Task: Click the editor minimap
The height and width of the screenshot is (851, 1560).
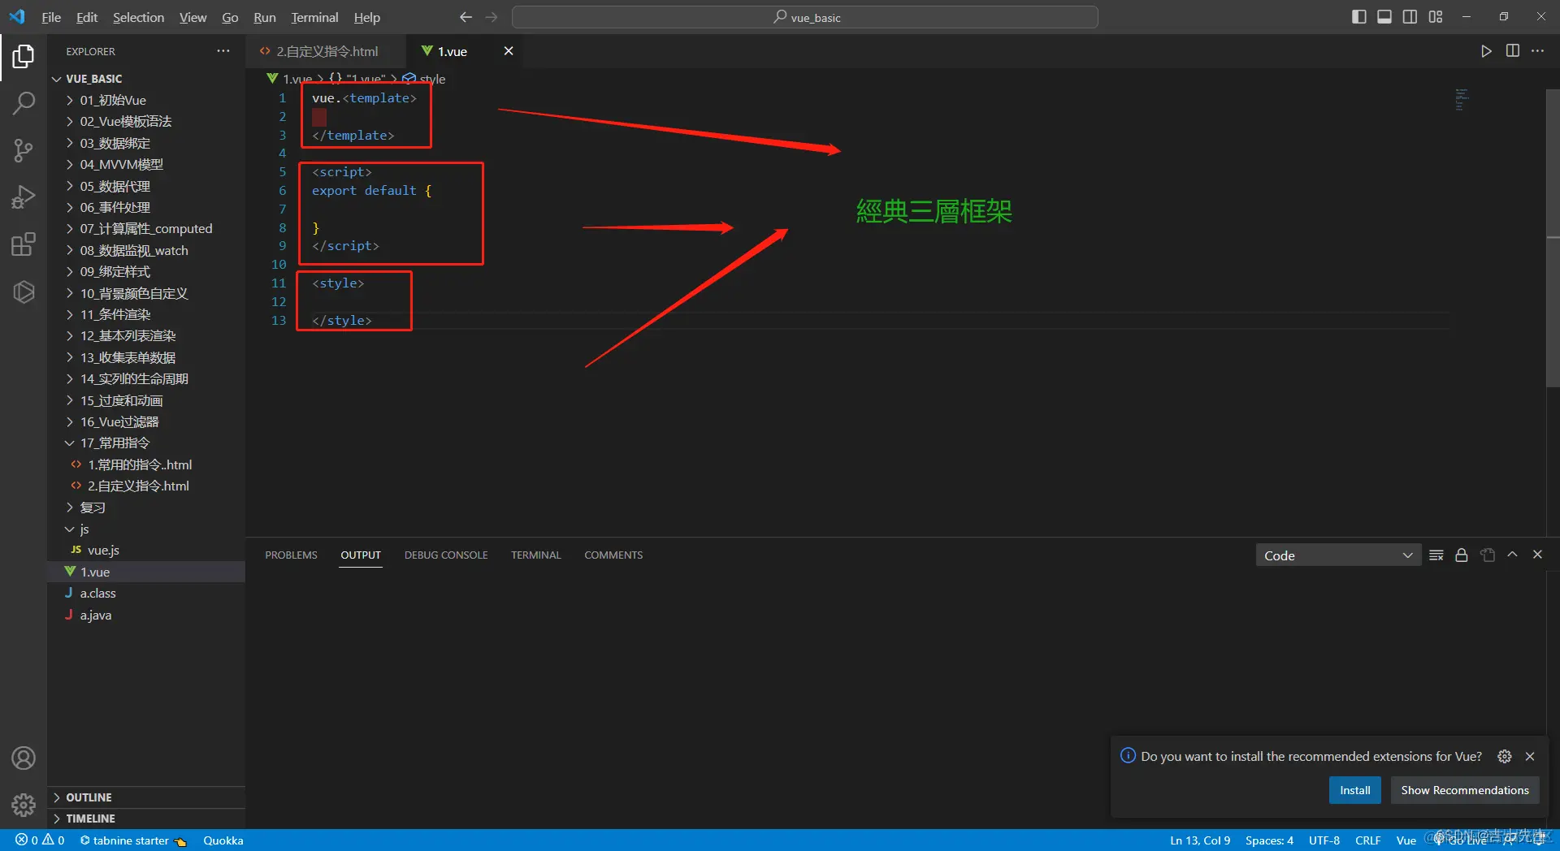Action: coord(1462,100)
